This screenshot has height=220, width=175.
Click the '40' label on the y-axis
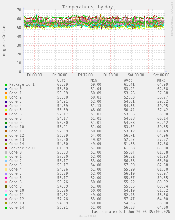point(19,36)
